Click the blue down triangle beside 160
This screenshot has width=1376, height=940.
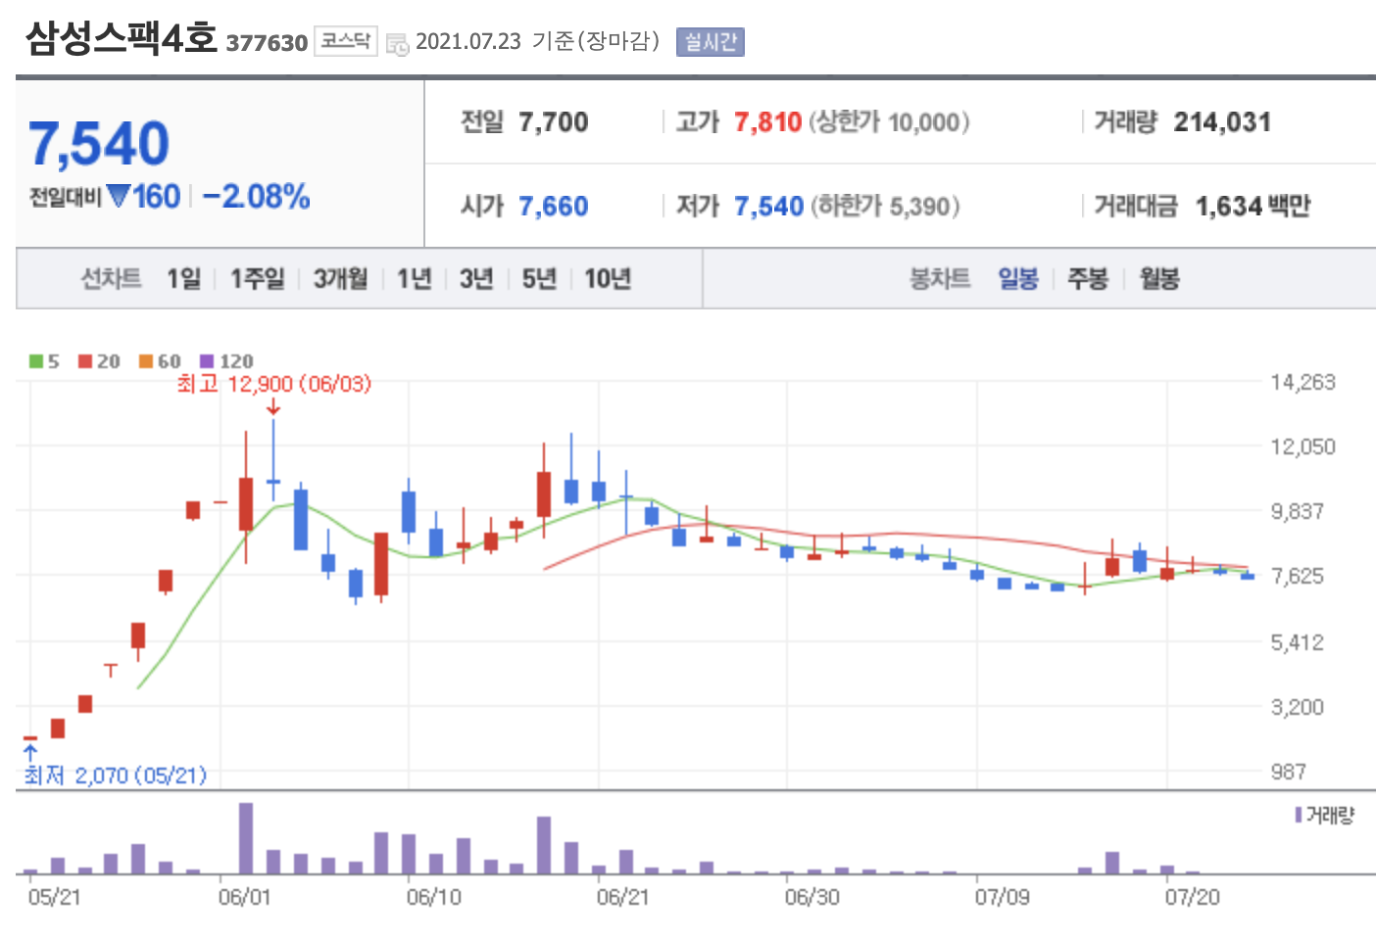pos(119,197)
